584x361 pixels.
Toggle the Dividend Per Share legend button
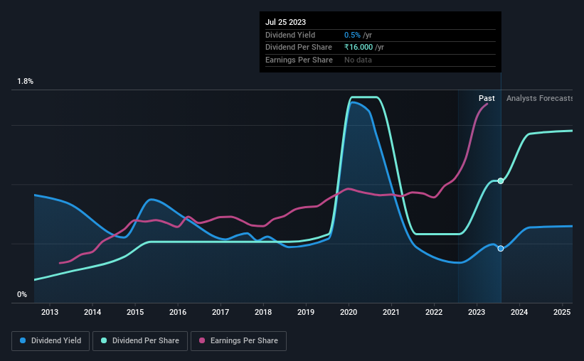tap(140, 341)
